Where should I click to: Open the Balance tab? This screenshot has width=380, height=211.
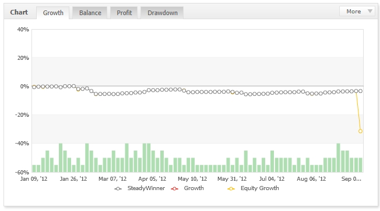click(x=90, y=13)
